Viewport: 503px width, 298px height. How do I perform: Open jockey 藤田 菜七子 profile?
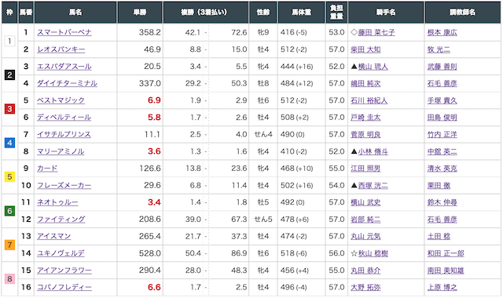click(x=376, y=32)
